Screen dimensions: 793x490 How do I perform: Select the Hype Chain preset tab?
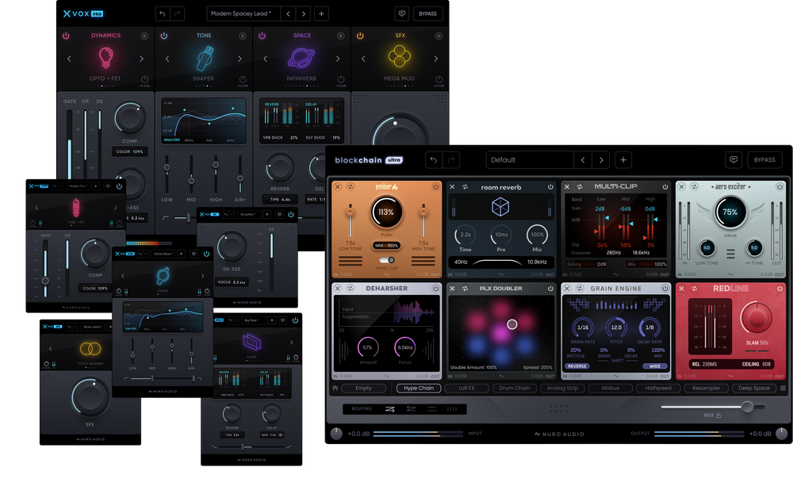click(x=419, y=389)
